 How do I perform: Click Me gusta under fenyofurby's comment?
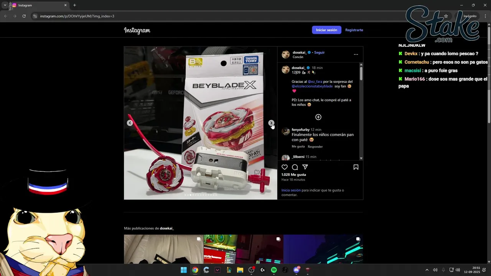(x=298, y=146)
